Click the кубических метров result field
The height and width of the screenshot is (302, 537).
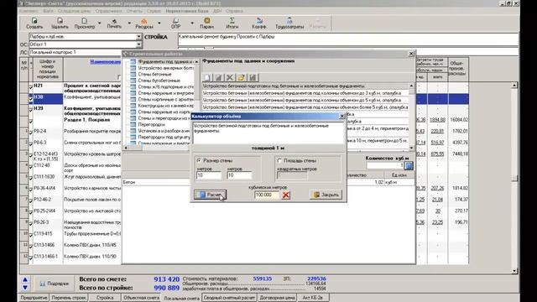[x=267, y=195]
